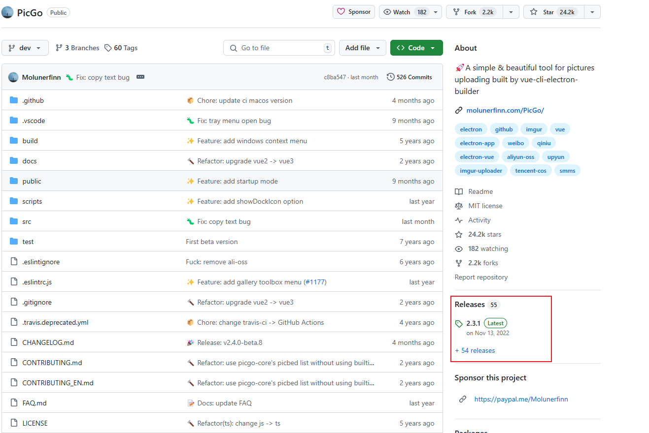Screen dimensions: 649x433
Task: Open the Molunerfinn author link
Action: coord(41,77)
